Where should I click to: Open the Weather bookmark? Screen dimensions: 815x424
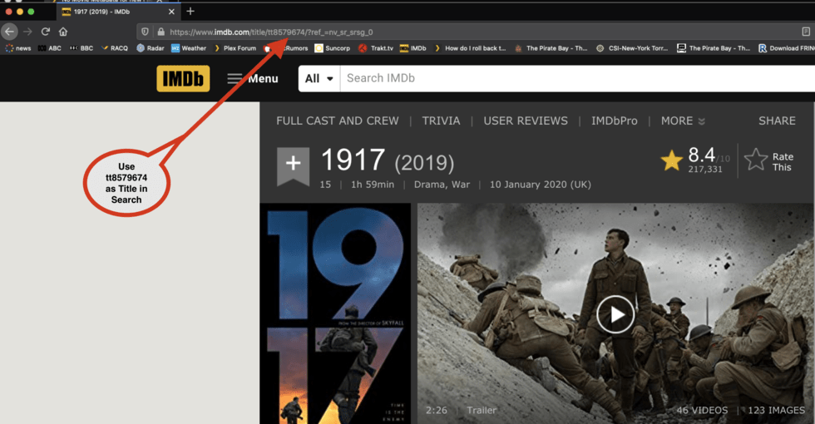tap(189, 48)
